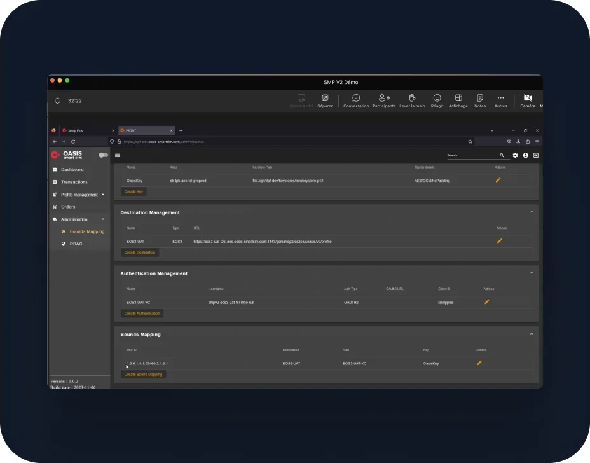The width and height of the screenshot is (590, 463).
Task: Go back in the browser
Action: 55,142
